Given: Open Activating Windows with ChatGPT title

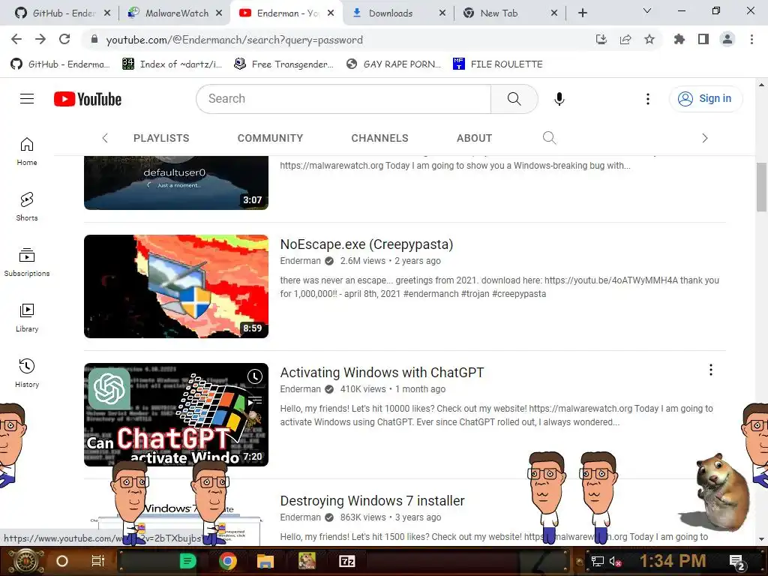Looking at the screenshot, I should click(x=382, y=372).
